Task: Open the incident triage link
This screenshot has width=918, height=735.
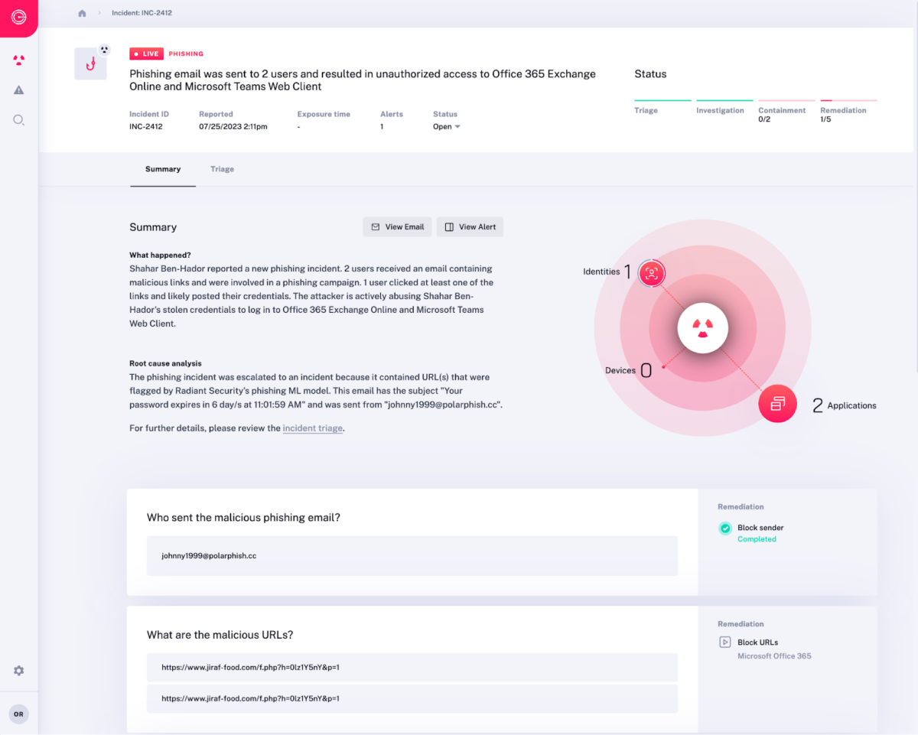Action: click(312, 428)
